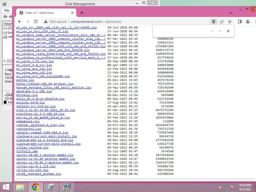Click ubuntu-20.04.3-desktop-amd64.iso link

45,155
